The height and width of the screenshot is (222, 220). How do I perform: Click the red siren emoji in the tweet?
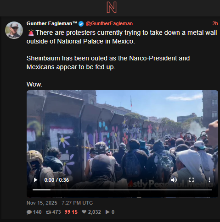[31, 32]
